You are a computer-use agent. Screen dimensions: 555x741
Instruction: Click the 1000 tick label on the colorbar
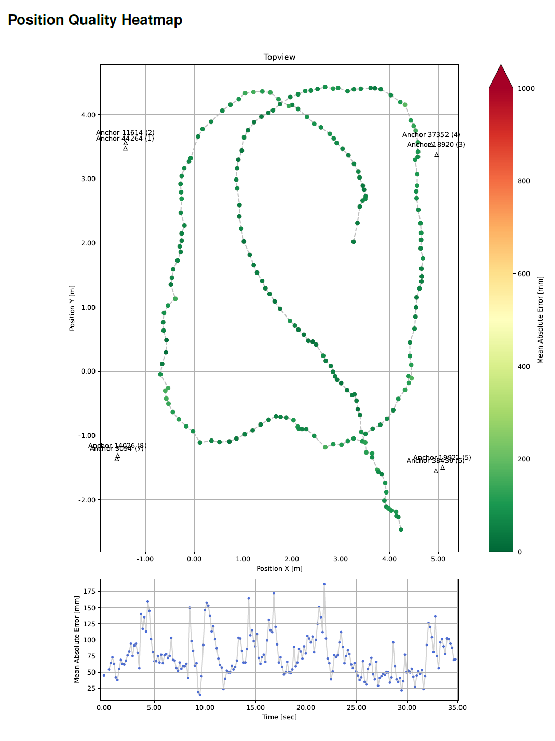[526, 89]
